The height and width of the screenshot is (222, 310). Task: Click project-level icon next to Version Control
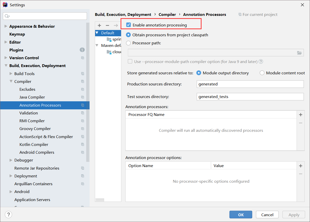82,58
